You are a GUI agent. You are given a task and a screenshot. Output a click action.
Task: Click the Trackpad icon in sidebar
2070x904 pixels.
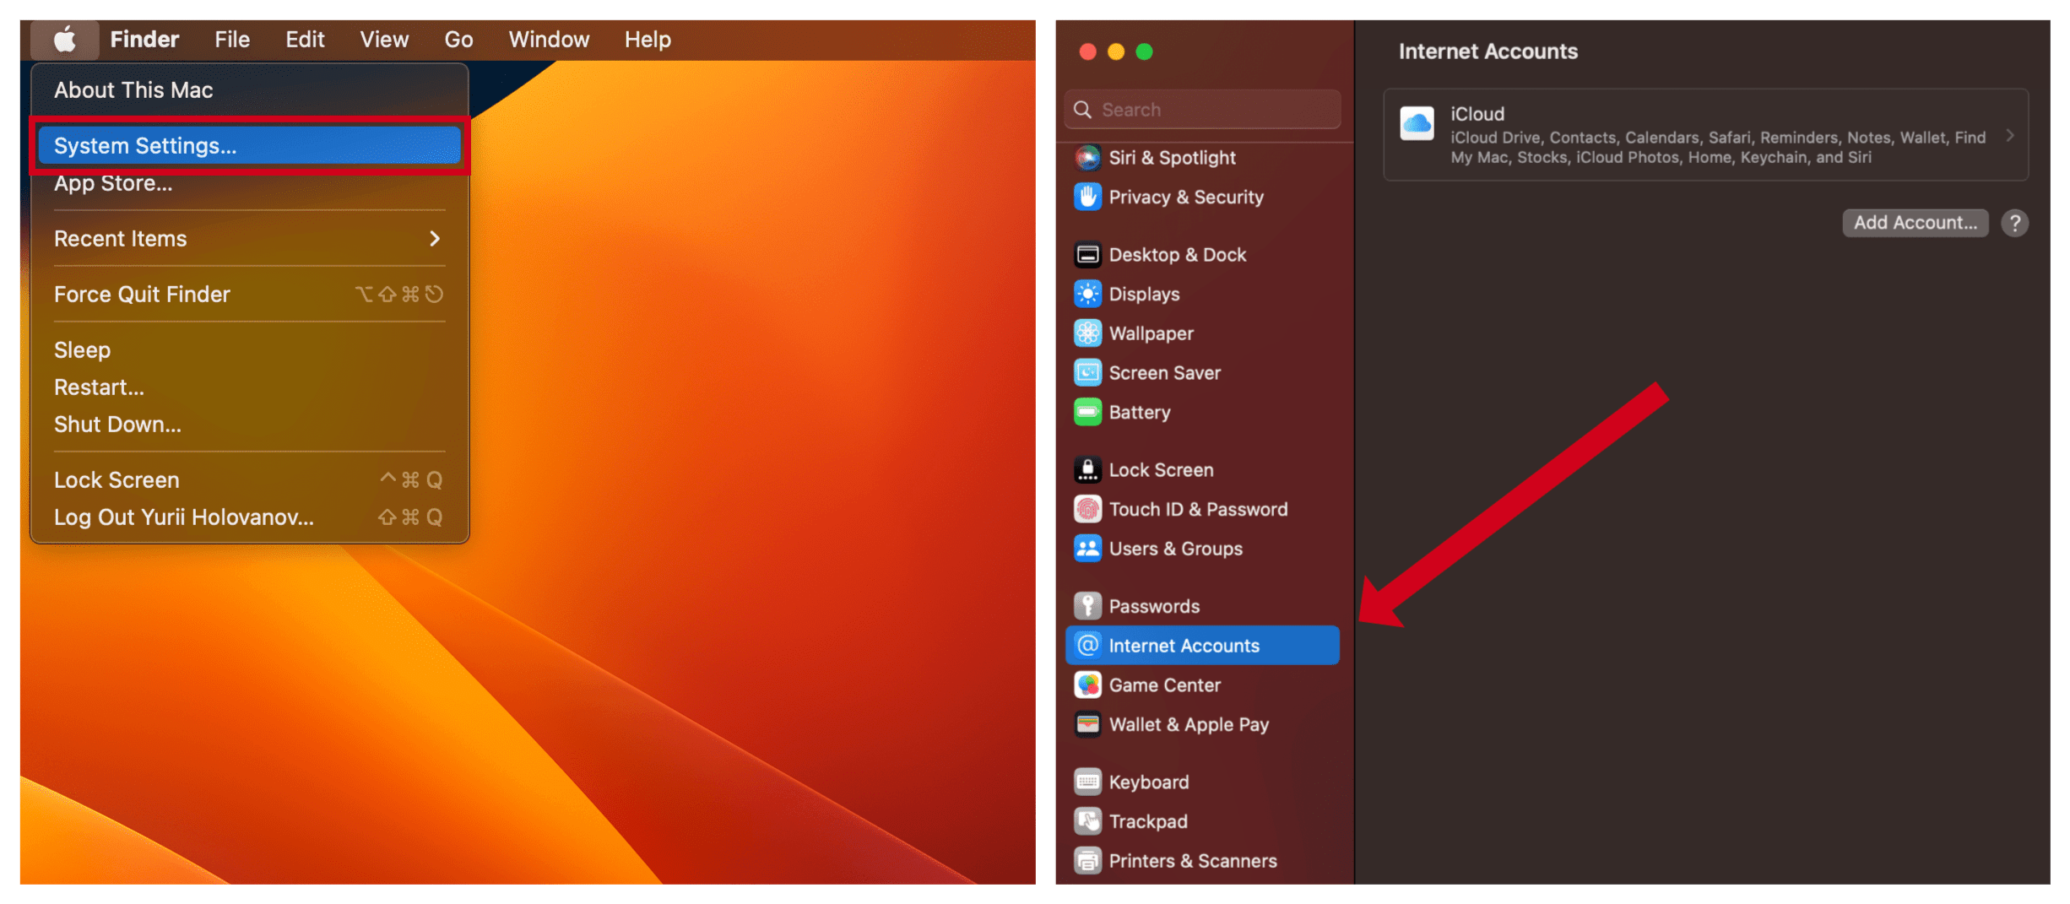(1087, 821)
